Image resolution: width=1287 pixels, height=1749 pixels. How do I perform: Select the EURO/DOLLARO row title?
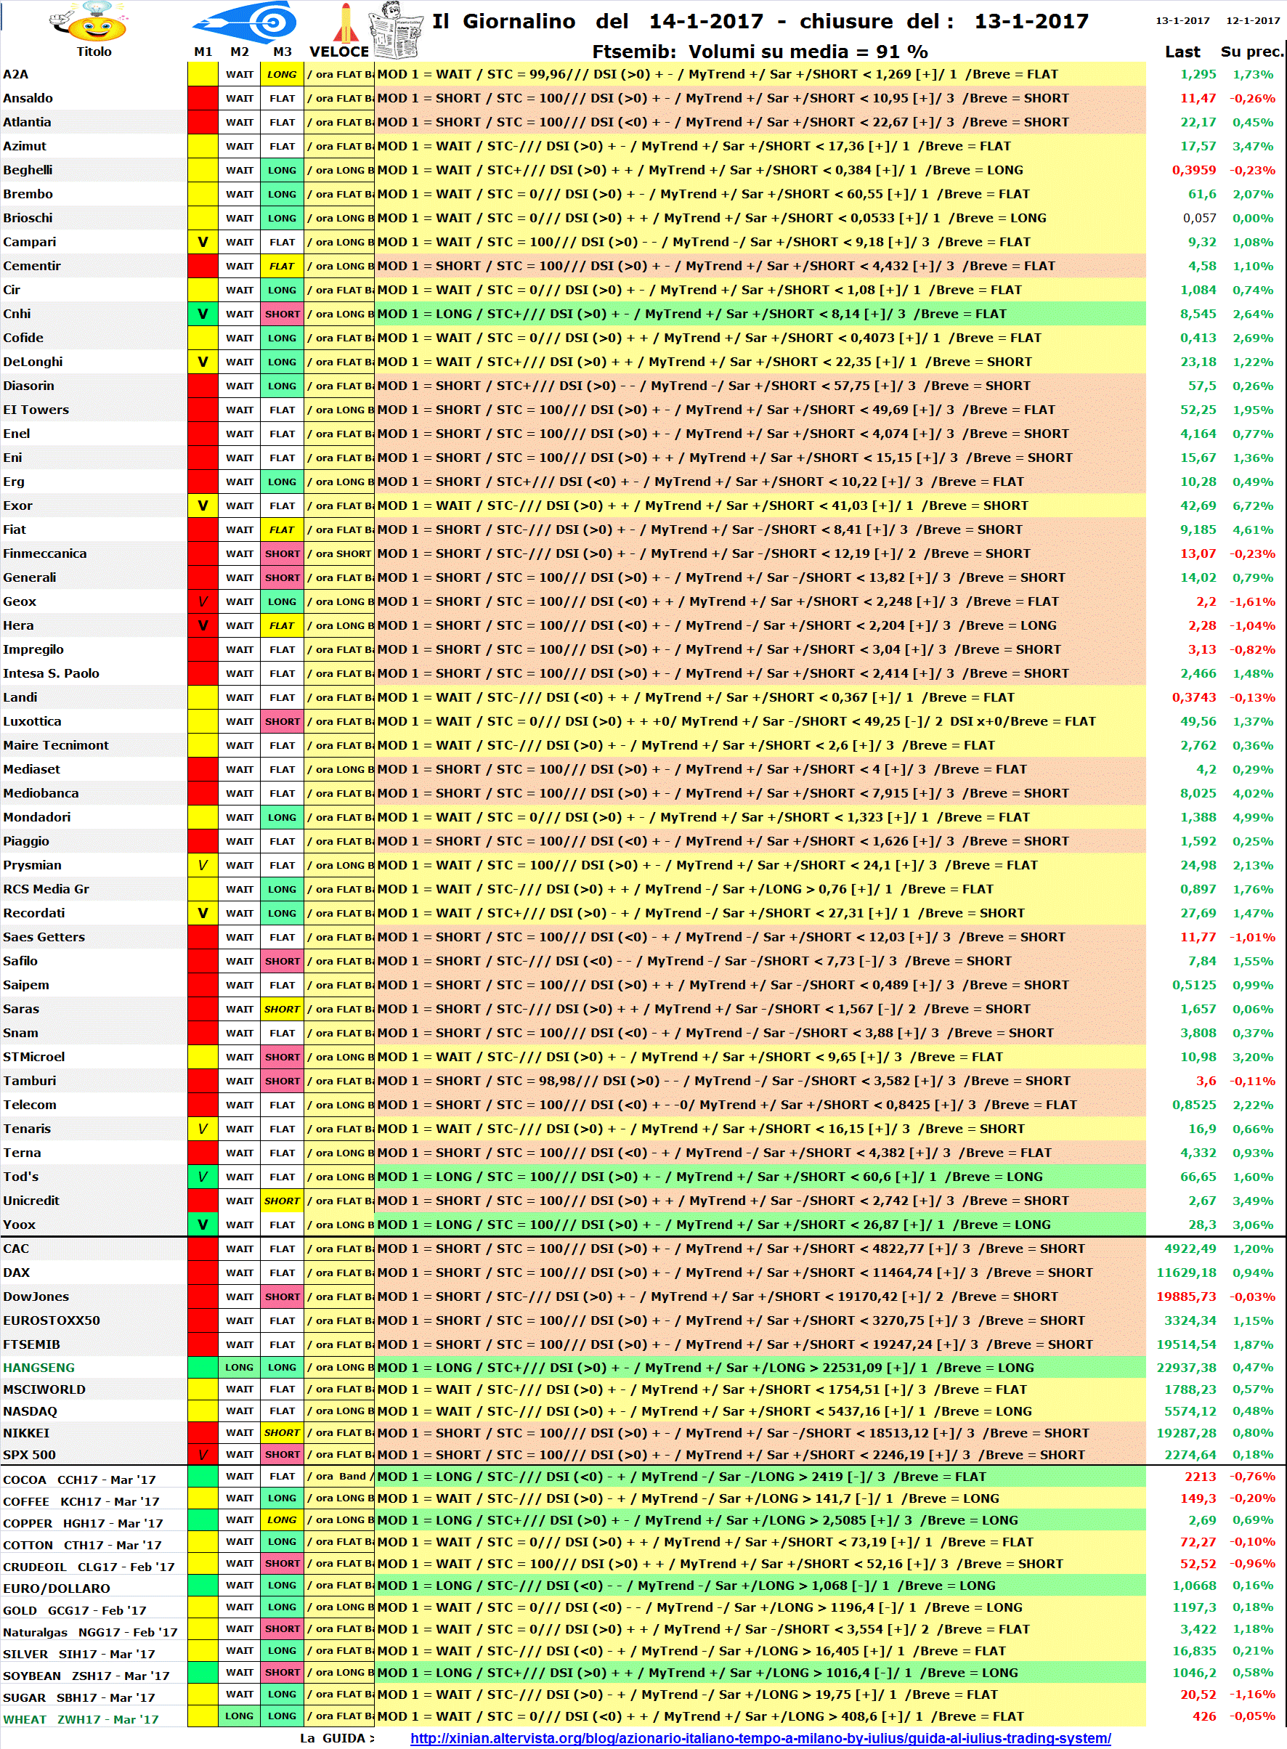(x=56, y=1588)
